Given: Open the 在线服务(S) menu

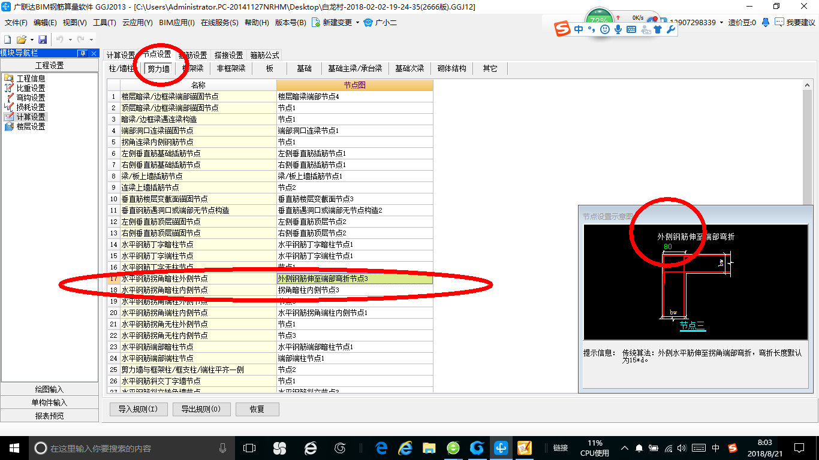Looking at the screenshot, I should point(219,22).
